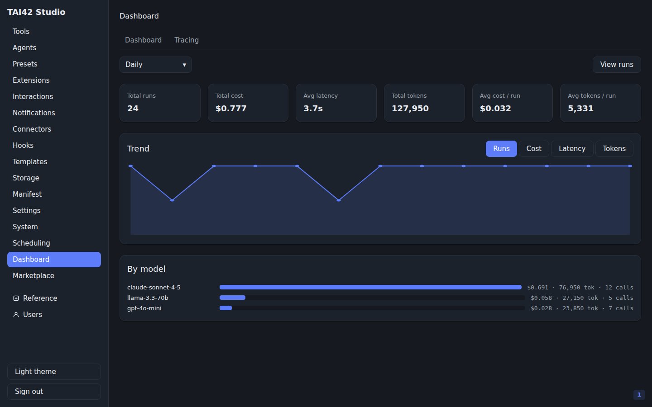This screenshot has width=652, height=407.
Task: Select the highlighted Dashboard sidebar item
Action: click(x=54, y=259)
